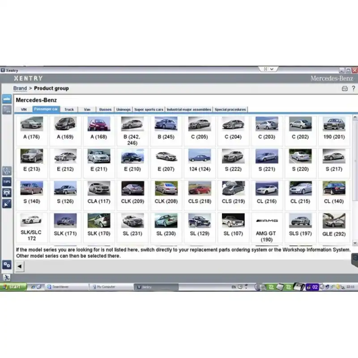Click the back arrow button

tap(20, 266)
